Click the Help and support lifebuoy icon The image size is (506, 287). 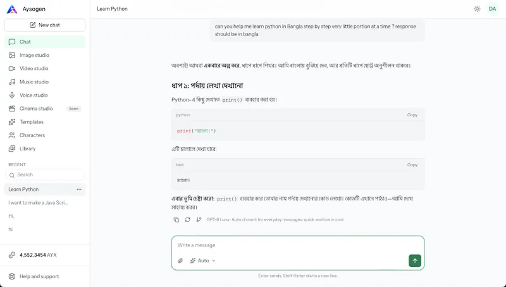(12, 277)
